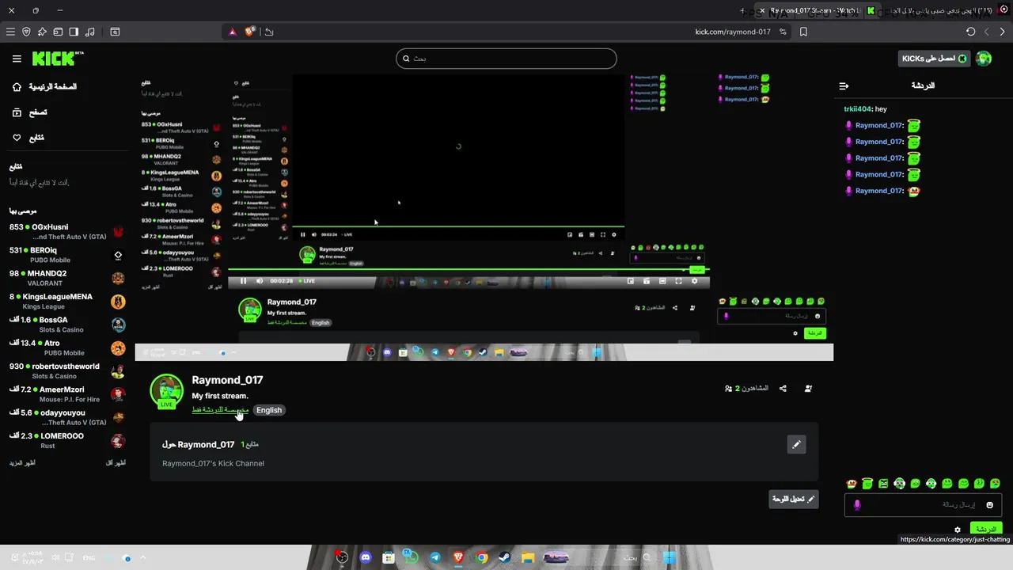Open Telegram from the taskbar
This screenshot has width=1013, height=570.
coord(434,557)
